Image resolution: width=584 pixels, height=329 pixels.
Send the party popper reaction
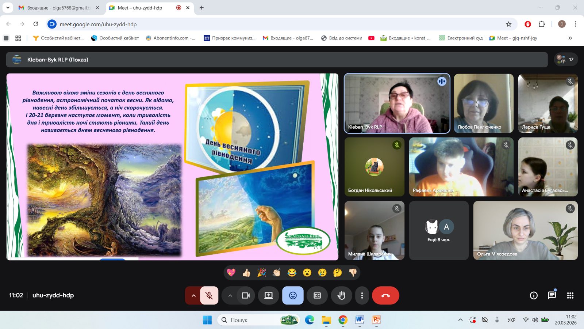(261, 272)
